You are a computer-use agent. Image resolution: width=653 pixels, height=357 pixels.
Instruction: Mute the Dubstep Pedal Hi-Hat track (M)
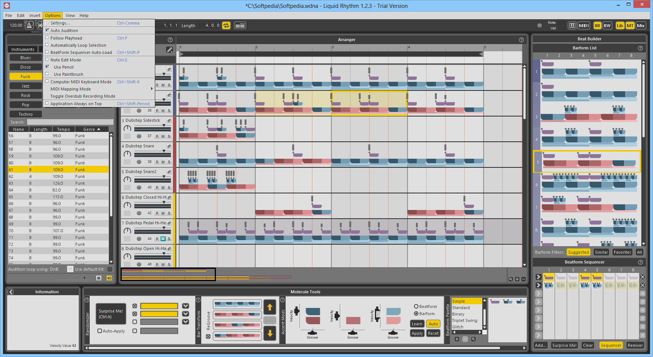point(163,239)
